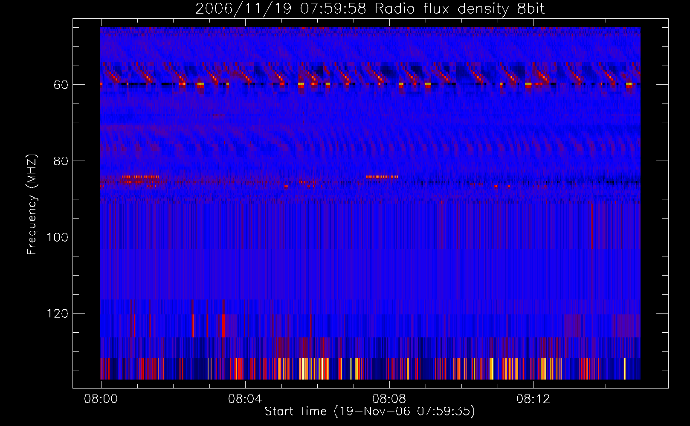Viewport: 690px width, 426px height.
Task: Click the 08:12 time tick label
Action: tap(533, 399)
